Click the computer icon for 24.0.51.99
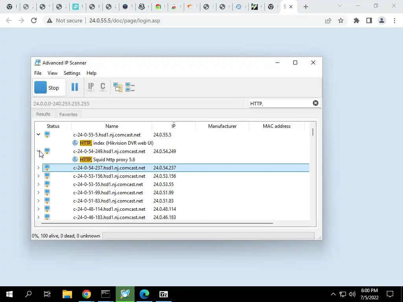Screen dimensions: 403x302 click(x=47, y=192)
